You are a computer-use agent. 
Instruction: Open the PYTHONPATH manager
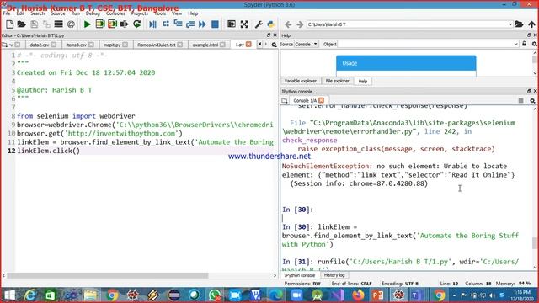tap(271, 24)
